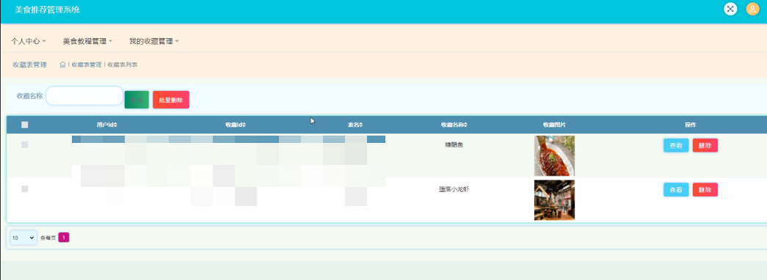Click the home icon in breadcrumb
The height and width of the screenshot is (280, 767).
pos(62,65)
